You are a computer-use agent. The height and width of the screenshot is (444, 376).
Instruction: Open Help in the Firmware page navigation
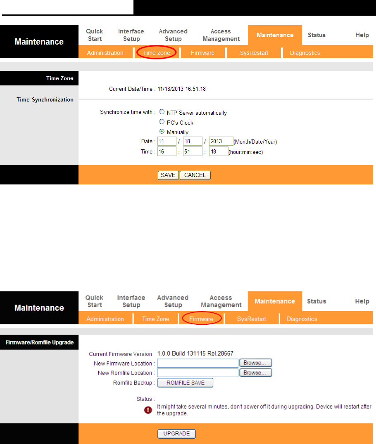tap(362, 301)
